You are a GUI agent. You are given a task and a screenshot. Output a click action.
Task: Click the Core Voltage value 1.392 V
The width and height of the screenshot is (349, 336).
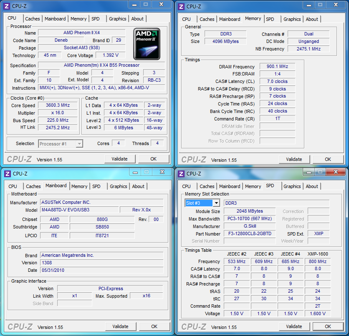click(x=110, y=55)
